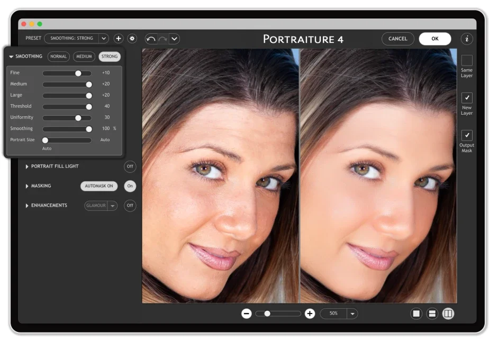Viewport: 489px width, 342px height.
Task: Select horizontal split preview icon
Action: pyautogui.click(x=432, y=313)
